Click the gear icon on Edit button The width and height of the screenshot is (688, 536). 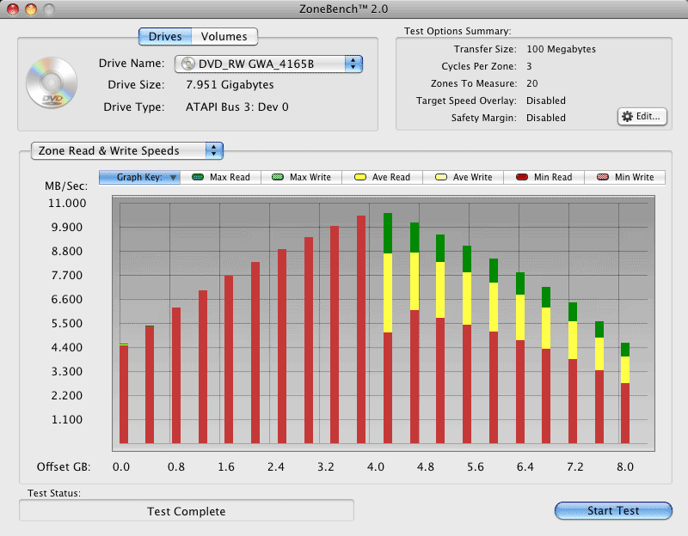tap(627, 116)
